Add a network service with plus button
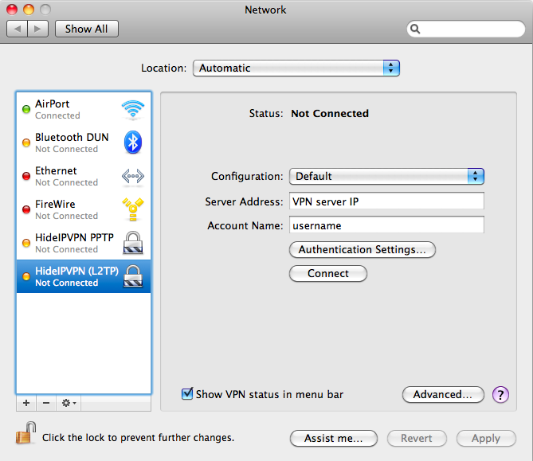 pos(26,403)
